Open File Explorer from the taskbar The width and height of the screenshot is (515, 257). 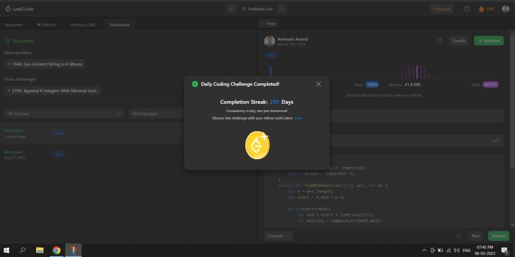[x=40, y=251]
